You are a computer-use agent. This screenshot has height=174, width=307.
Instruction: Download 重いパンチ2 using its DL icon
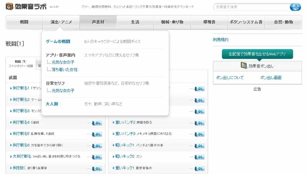click(199, 123)
